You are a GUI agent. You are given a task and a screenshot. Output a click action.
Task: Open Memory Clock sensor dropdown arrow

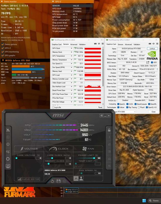click(x=71, y=52)
